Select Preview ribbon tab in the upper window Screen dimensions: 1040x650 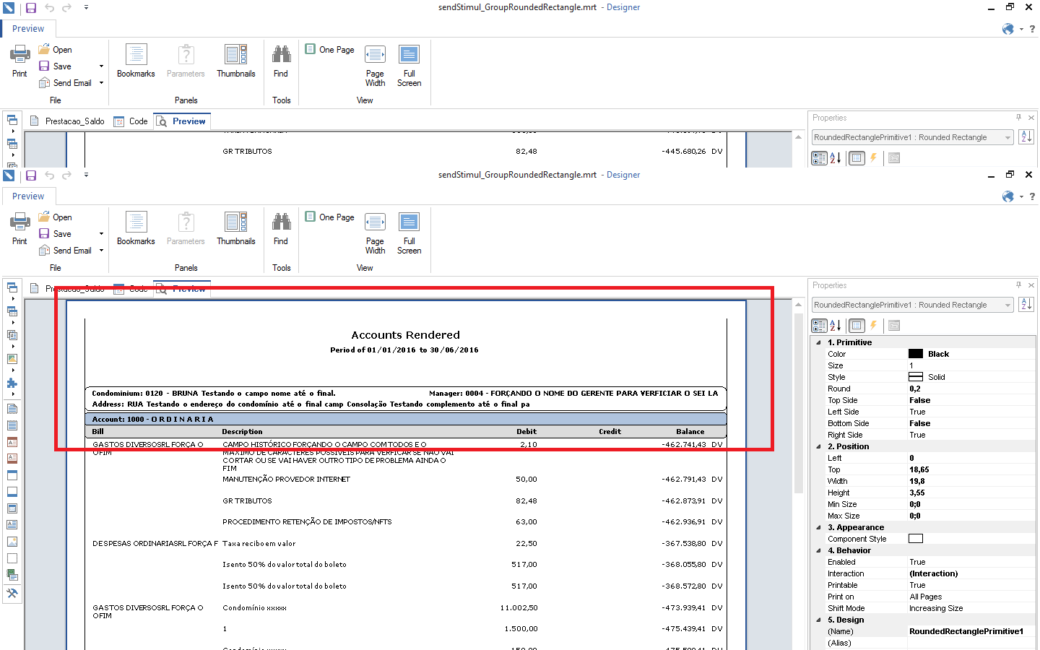click(28, 29)
